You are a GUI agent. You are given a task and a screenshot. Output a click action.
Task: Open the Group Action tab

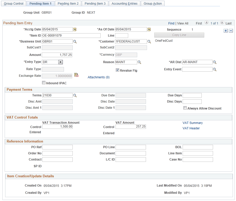(x=152, y=3)
